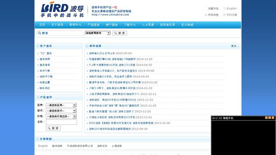Click the 搜索 button under product query
The width and height of the screenshot is (276, 155).
[53, 128]
